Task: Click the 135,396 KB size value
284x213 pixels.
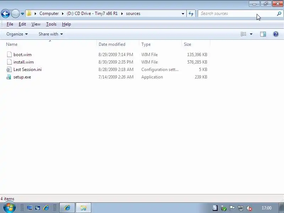Action: click(197, 55)
